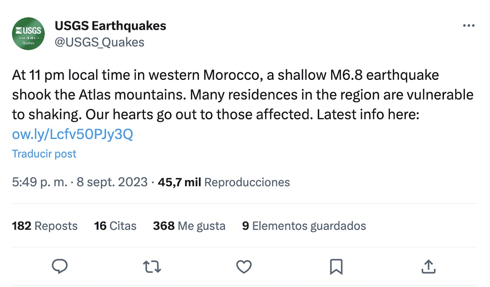Click the USGS Quakes profile avatar

coord(28,34)
